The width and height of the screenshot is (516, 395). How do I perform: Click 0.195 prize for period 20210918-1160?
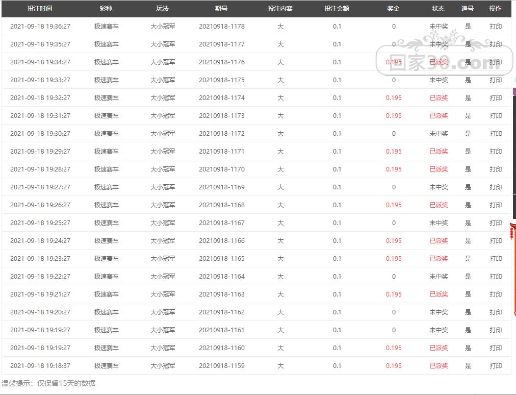[x=394, y=348]
